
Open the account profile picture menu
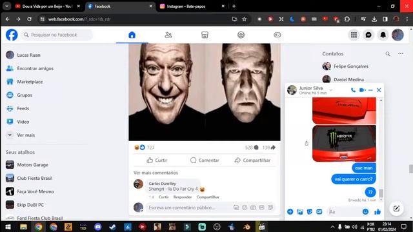click(398, 35)
